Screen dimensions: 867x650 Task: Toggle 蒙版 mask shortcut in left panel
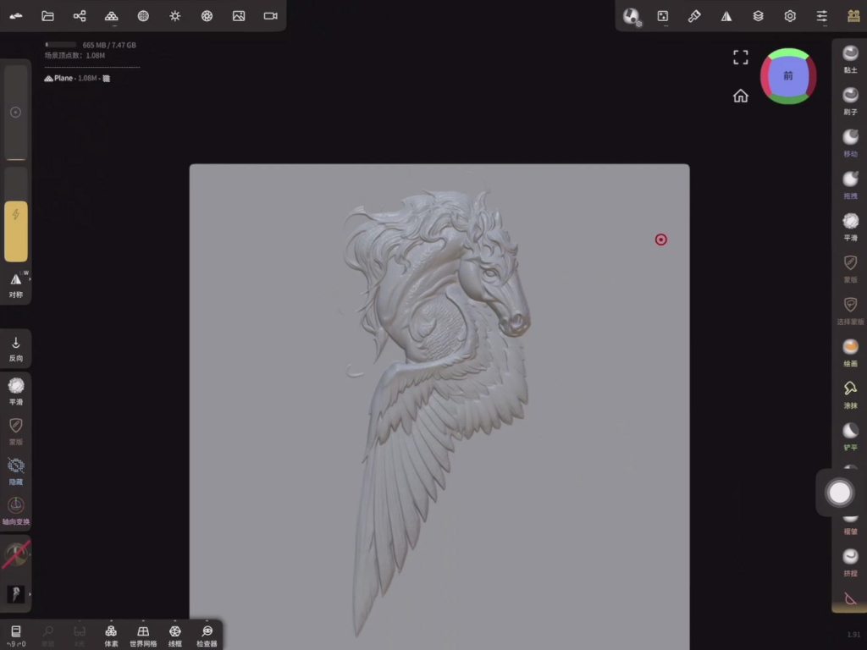pos(16,432)
